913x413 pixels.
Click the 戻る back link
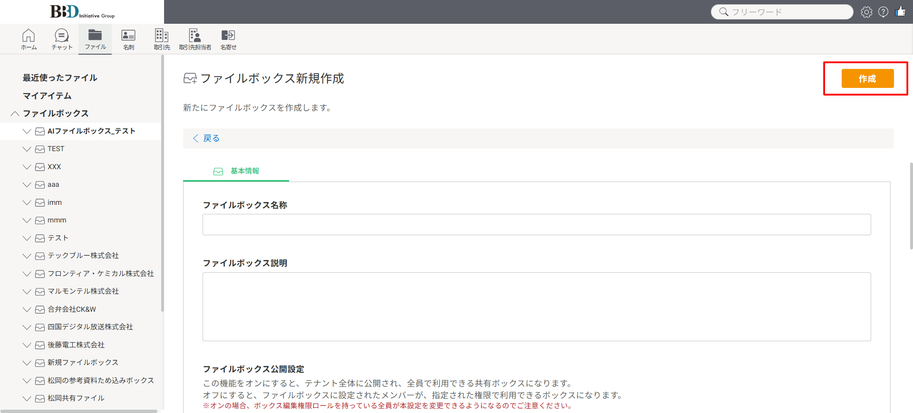click(x=206, y=138)
